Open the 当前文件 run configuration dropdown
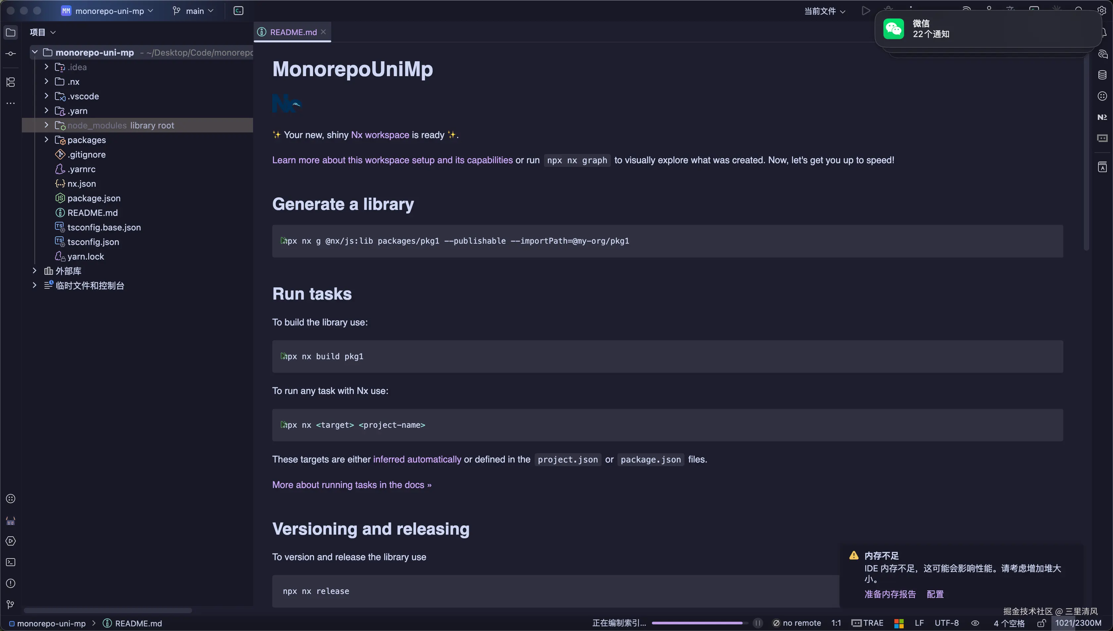Image resolution: width=1113 pixels, height=631 pixels. tap(824, 11)
